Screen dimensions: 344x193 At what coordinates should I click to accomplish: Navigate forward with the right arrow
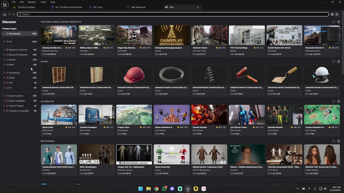[13, 14]
